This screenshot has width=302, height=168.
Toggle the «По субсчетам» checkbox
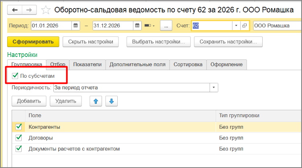tap(15, 75)
